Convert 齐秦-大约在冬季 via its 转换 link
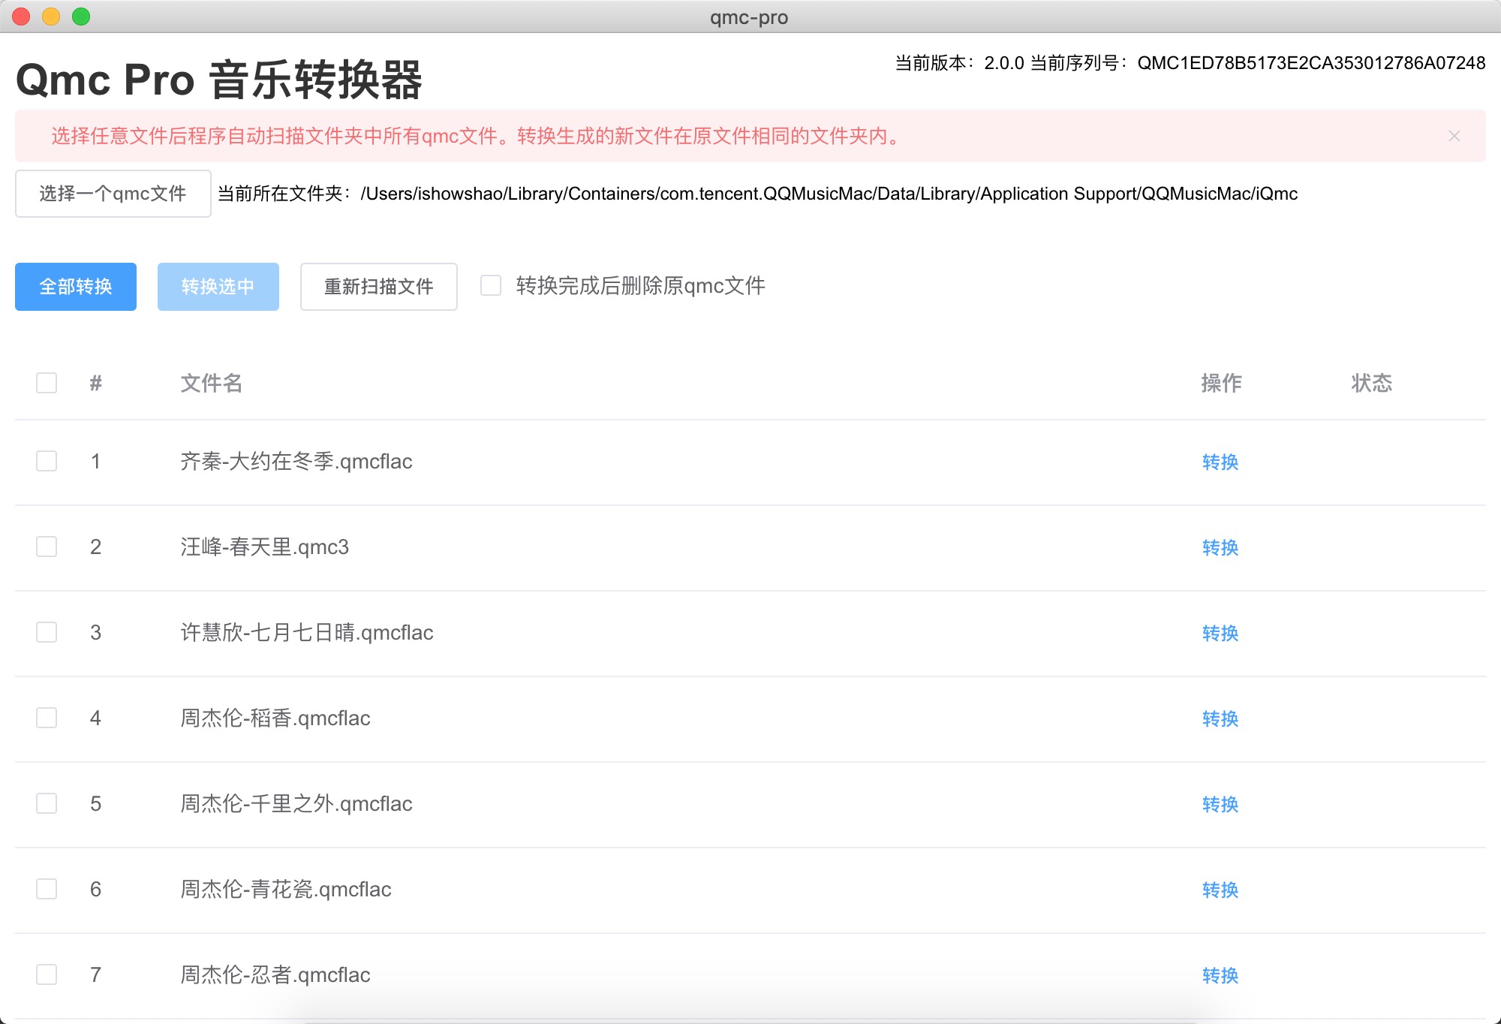 pyautogui.click(x=1220, y=462)
